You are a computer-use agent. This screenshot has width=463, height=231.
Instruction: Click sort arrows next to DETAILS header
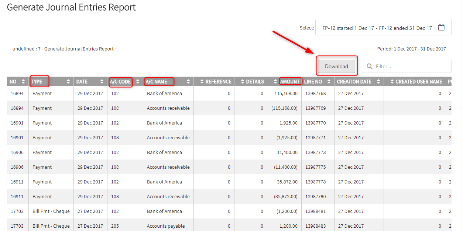pos(242,81)
